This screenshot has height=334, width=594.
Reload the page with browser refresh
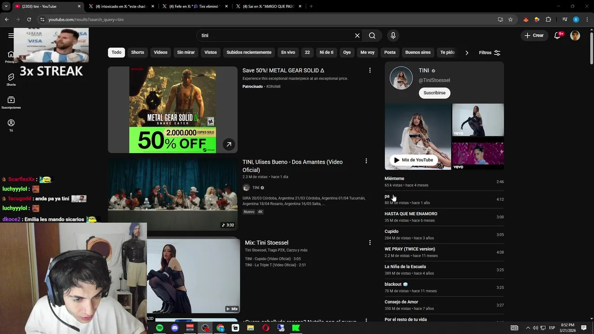pos(29,19)
